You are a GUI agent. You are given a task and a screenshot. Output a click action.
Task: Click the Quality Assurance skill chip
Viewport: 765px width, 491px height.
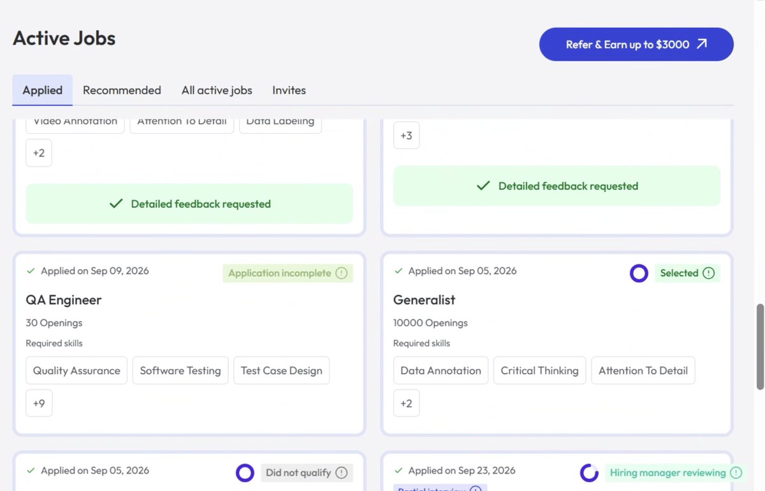tap(76, 370)
